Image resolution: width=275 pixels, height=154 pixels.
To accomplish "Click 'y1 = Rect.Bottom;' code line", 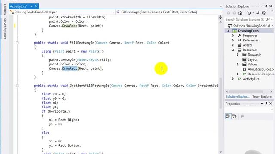I will [65, 145].
